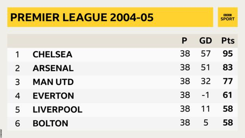Select the Pts column header
The width and height of the screenshot is (245, 138).
[x=228, y=41]
